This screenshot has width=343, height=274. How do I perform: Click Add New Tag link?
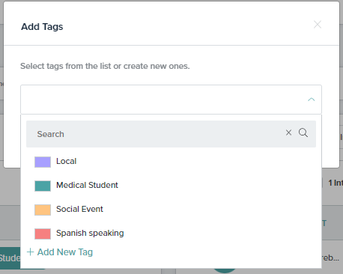click(65, 252)
